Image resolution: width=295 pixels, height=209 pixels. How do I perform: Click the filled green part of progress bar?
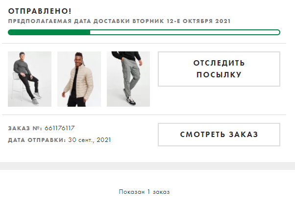click(49, 32)
